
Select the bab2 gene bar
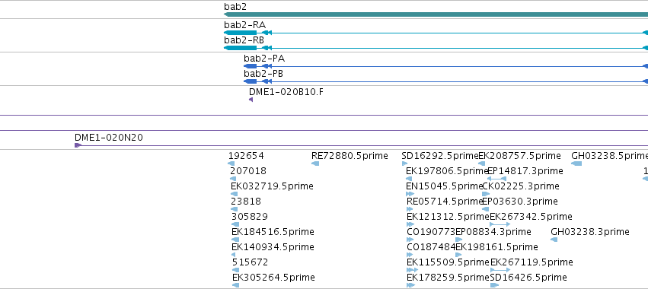[436, 14]
